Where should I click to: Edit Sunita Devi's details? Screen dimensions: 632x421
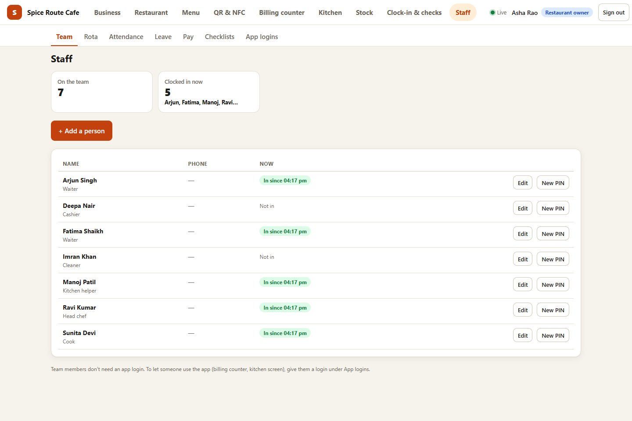tap(523, 335)
